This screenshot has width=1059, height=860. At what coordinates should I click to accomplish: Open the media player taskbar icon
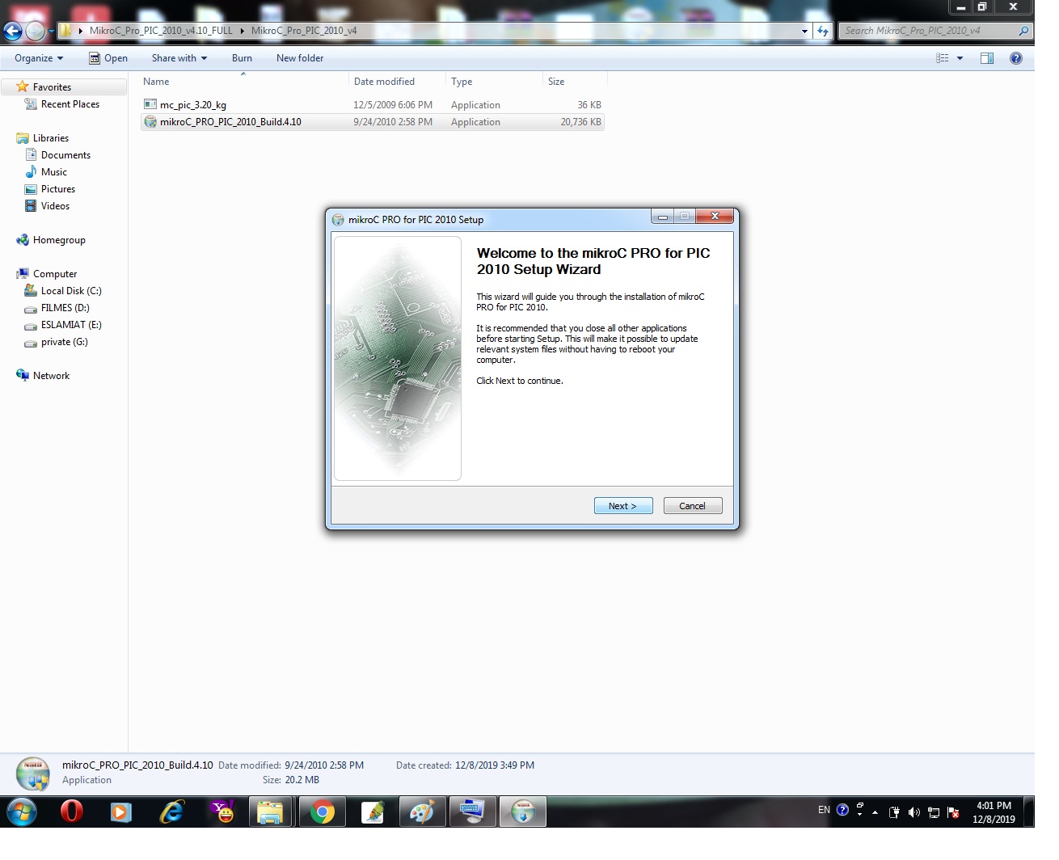(120, 812)
